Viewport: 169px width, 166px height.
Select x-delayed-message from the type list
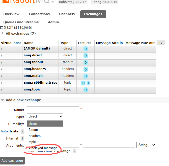coord(43,148)
